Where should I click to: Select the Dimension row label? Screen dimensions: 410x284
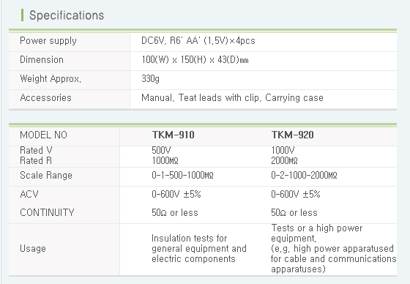click(x=42, y=60)
